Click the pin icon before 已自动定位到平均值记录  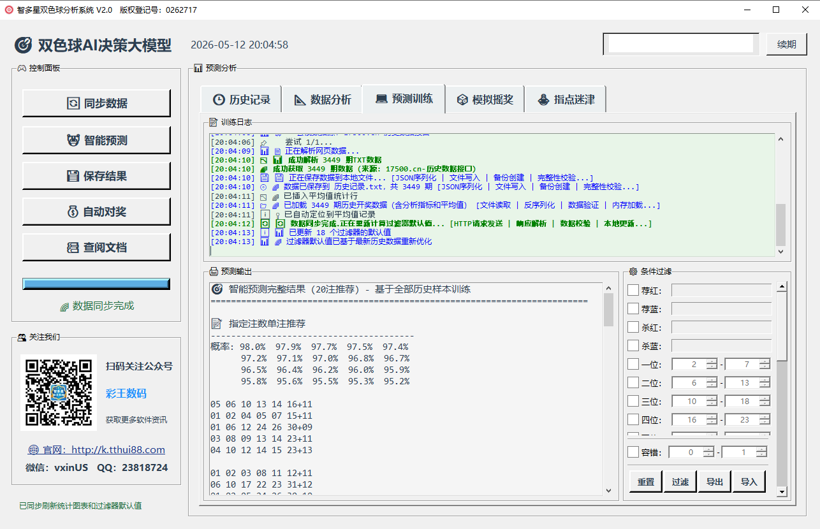[277, 215]
